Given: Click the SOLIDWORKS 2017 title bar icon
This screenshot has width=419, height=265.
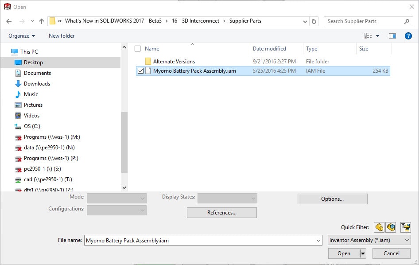Looking at the screenshot, I should [7, 7].
